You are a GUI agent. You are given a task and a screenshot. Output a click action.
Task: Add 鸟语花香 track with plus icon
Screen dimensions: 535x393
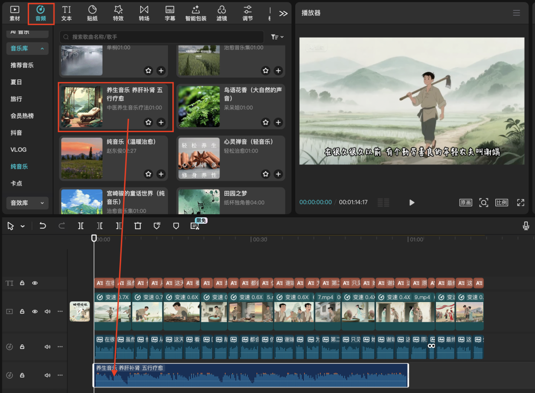pyautogui.click(x=278, y=122)
